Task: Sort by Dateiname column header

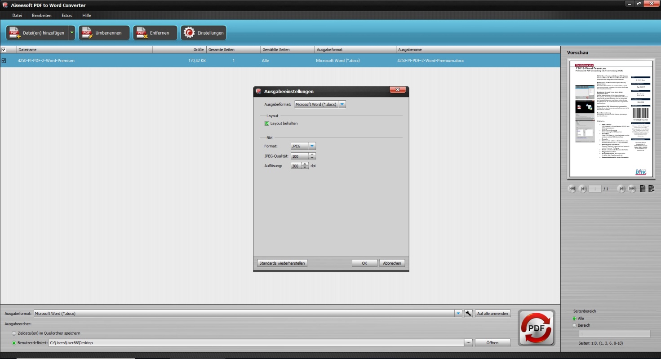Action: pos(84,49)
